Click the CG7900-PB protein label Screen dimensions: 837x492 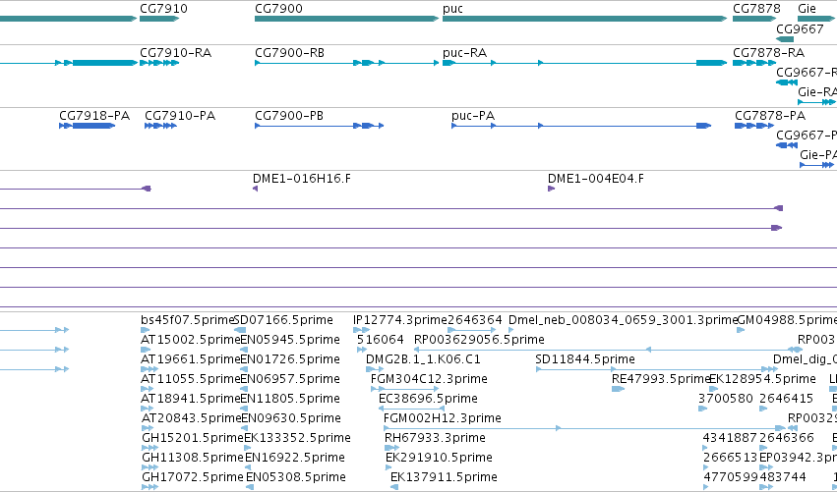289,116
